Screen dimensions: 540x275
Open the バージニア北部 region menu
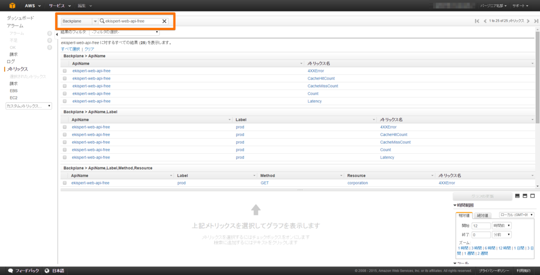pos(493,6)
